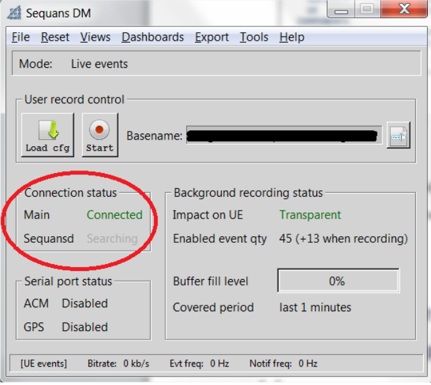
Task: Click the Impact on UE label
Action: click(x=208, y=215)
